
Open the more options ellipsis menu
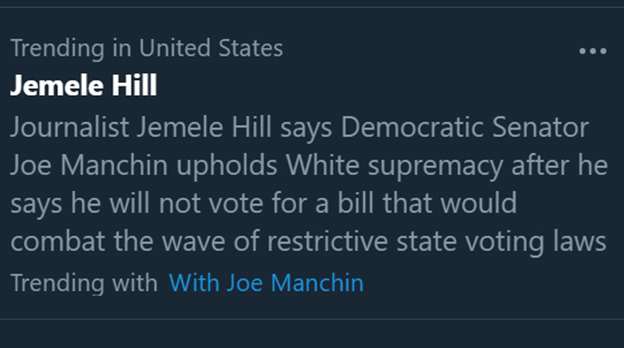pyautogui.click(x=592, y=51)
